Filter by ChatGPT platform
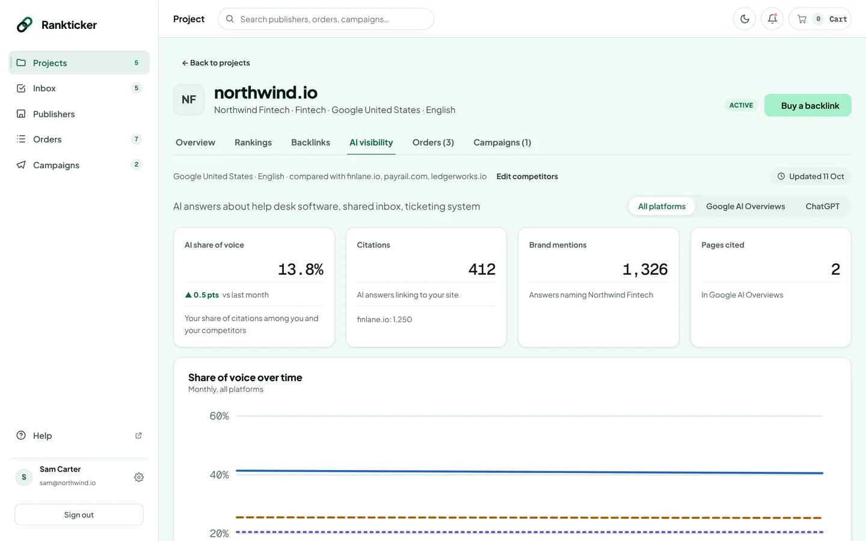Viewport: 866px width, 541px height. point(822,206)
